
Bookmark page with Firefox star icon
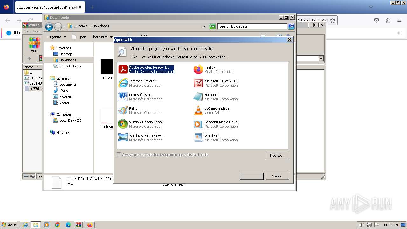[x=333, y=20]
